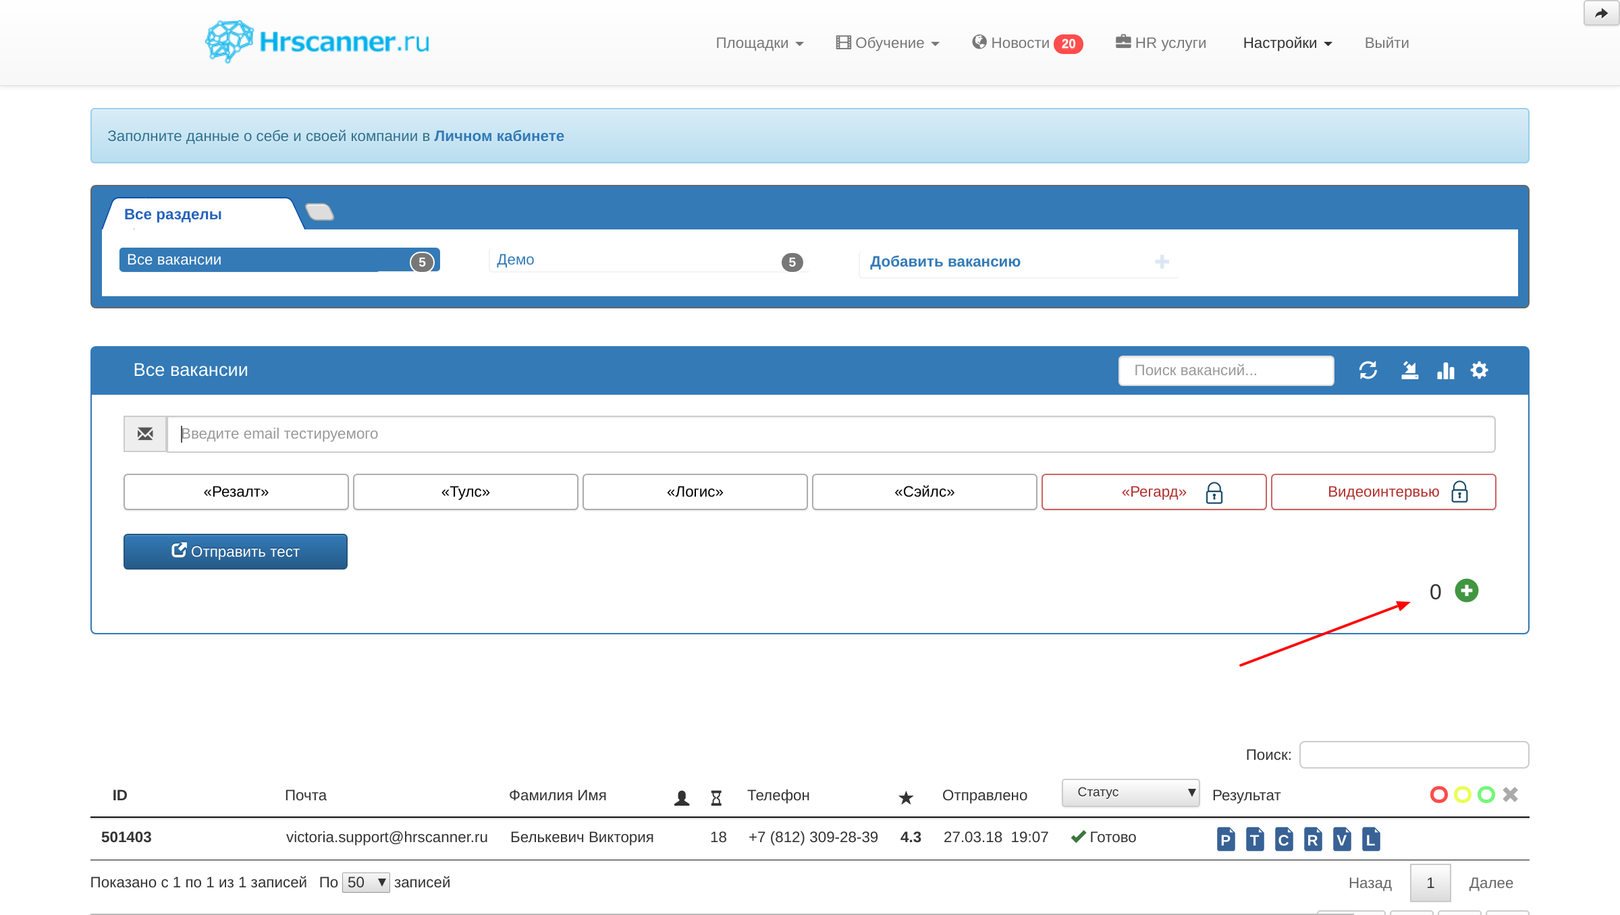Open the L report icon for Белькевич

coord(1371,839)
